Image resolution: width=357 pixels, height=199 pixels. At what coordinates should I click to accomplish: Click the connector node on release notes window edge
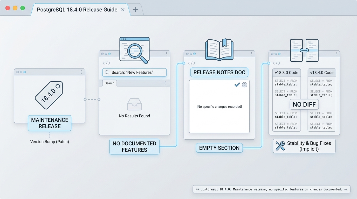[x=184, y=63]
